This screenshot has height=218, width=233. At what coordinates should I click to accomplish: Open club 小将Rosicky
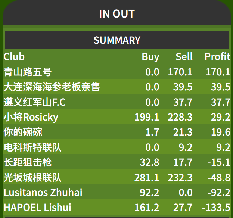point(31,117)
